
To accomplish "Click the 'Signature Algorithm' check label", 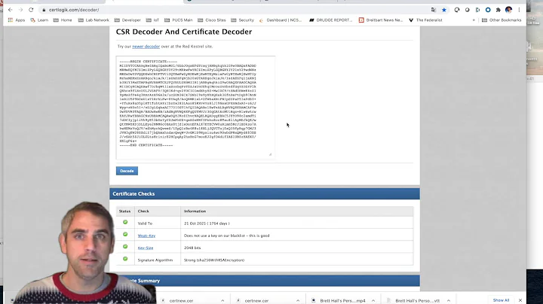I will 155,260.
